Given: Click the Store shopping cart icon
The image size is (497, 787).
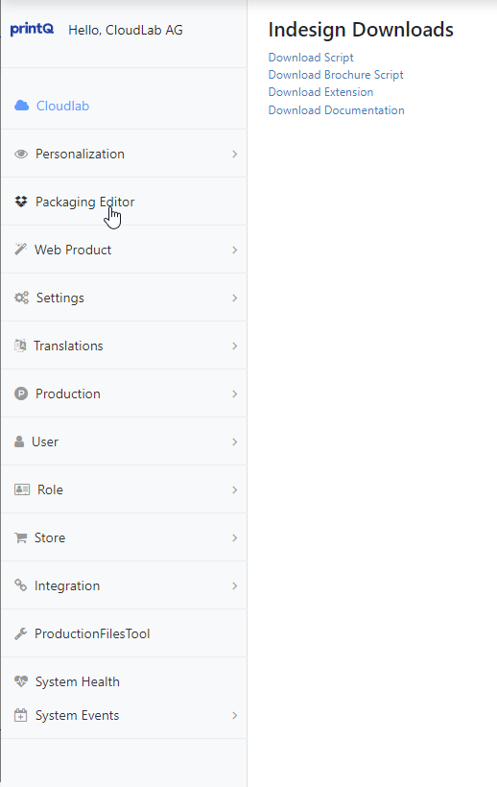Looking at the screenshot, I should 20,537.
